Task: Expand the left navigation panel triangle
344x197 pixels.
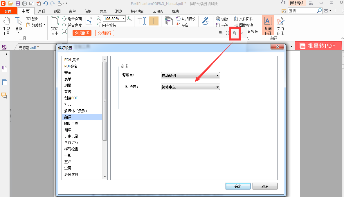Action: pyautogui.click(x=6, y=54)
